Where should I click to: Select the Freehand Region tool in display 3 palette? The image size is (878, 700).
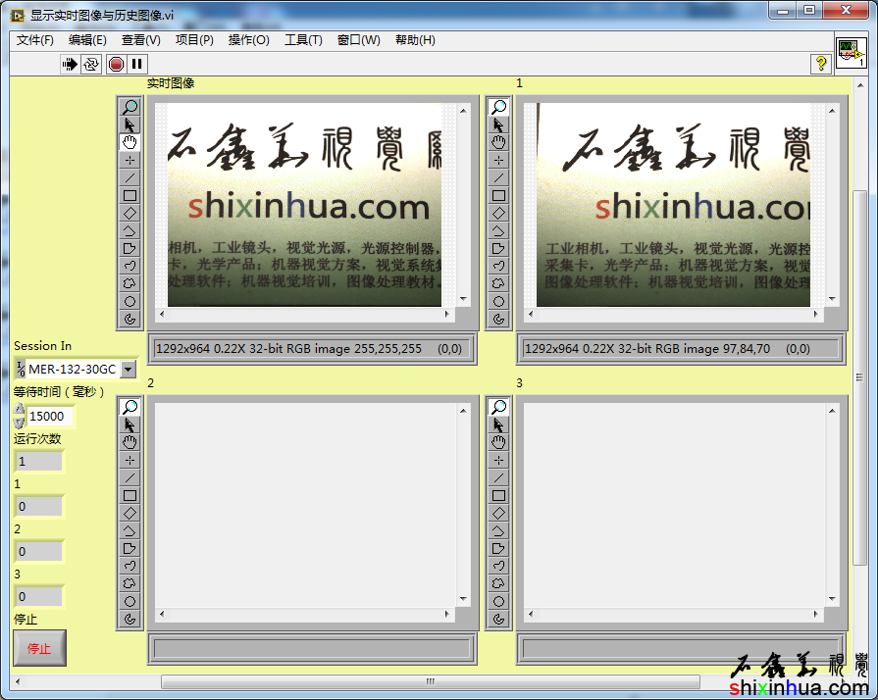pyautogui.click(x=499, y=583)
